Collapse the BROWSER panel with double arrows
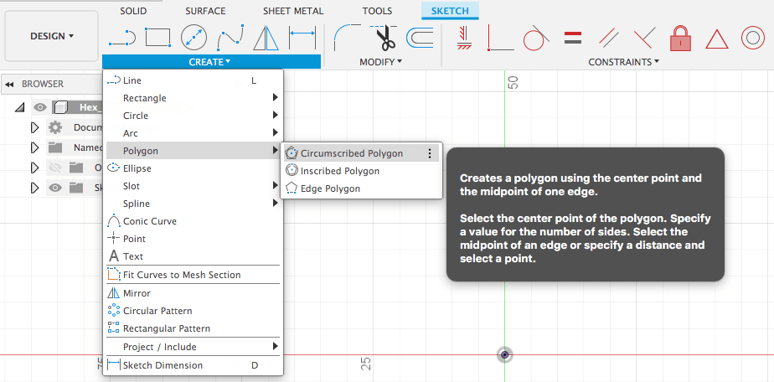Viewport: 774px width, 382px height. click(x=10, y=84)
